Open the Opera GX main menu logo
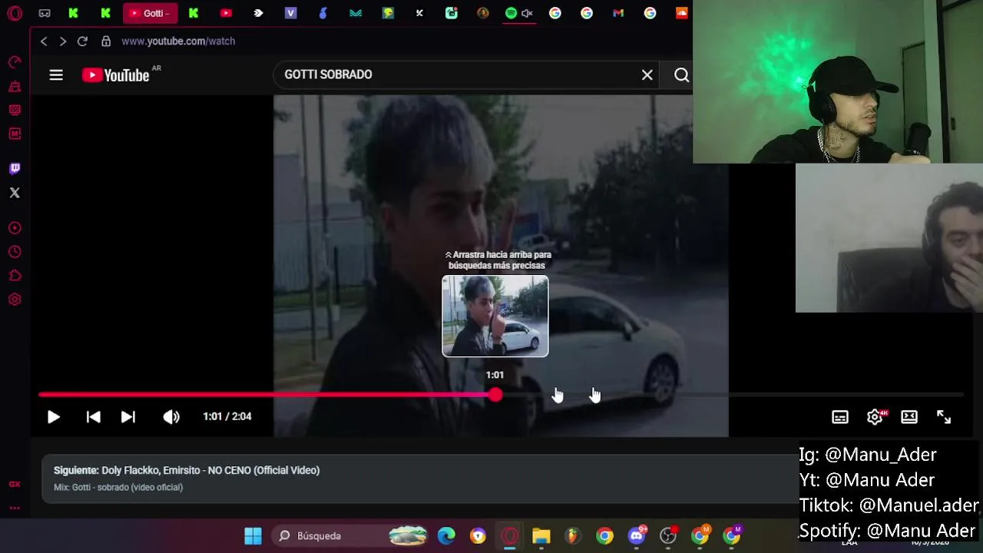This screenshot has height=553, width=983. tap(15, 13)
